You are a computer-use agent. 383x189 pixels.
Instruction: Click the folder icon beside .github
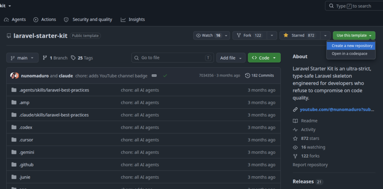click(14, 165)
